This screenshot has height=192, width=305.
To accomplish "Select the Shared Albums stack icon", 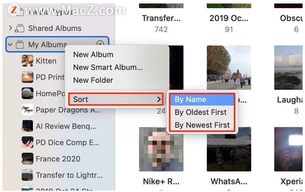I will tap(19, 29).
